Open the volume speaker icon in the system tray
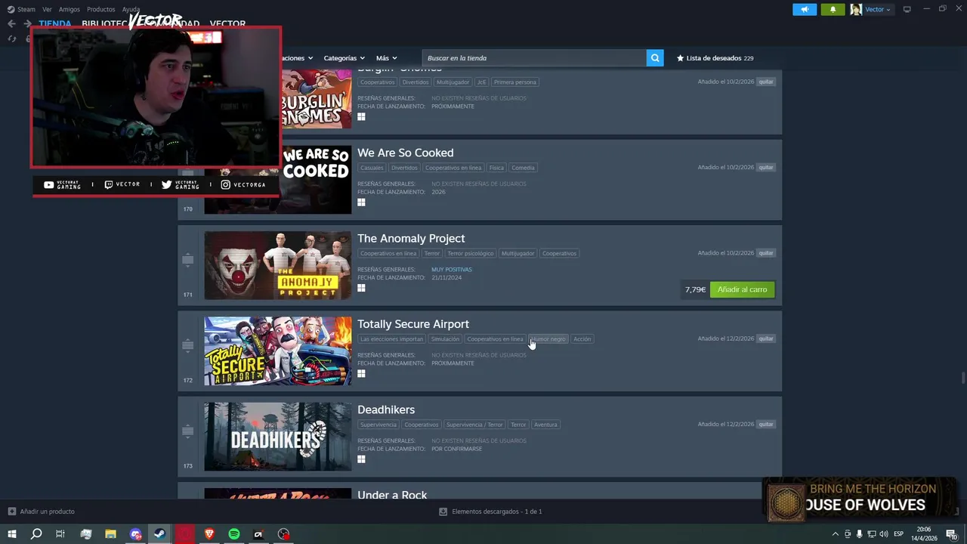 (883, 534)
